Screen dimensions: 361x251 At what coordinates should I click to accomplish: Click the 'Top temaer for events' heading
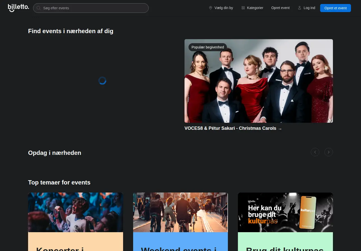59,182
